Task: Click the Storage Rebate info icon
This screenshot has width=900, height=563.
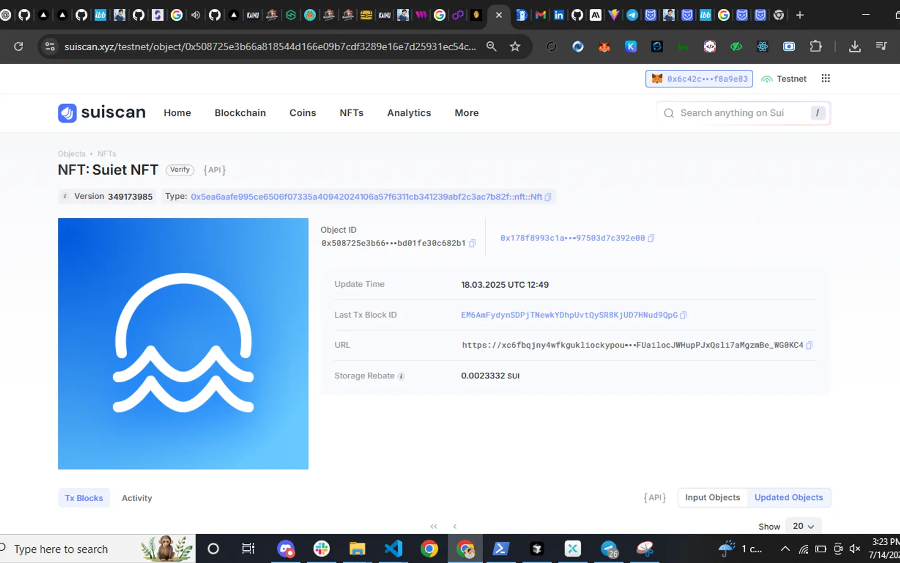Action: tap(401, 376)
